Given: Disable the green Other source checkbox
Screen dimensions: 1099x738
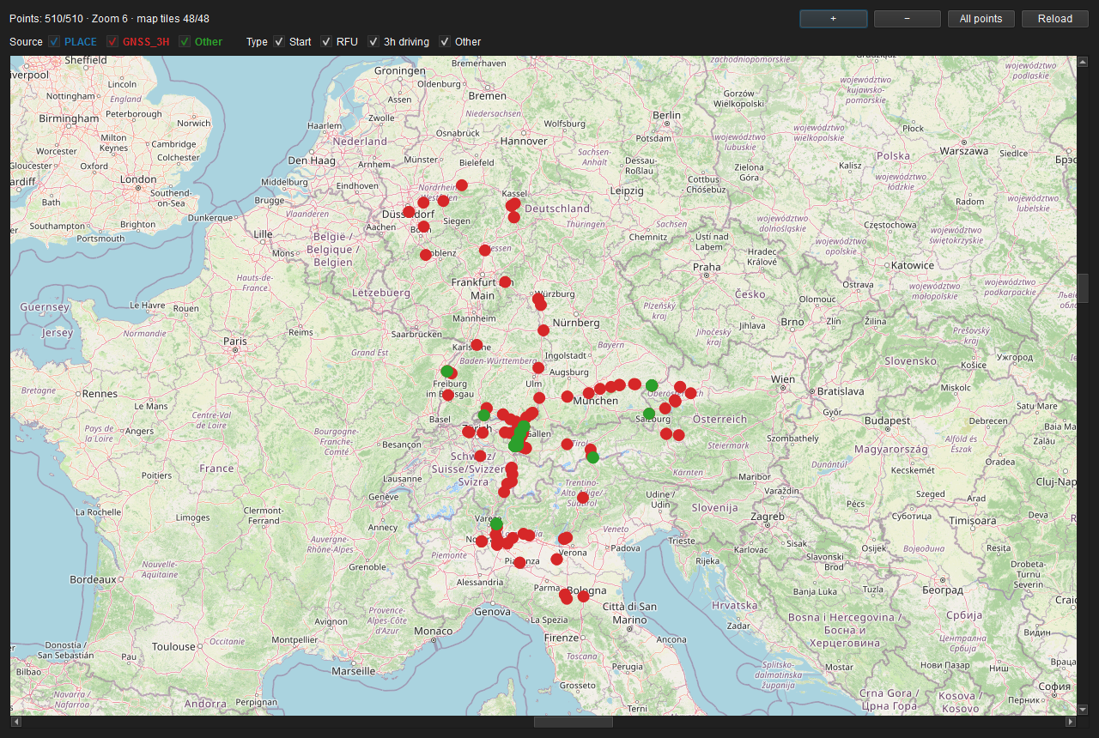Looking at the screenshot, I should click(185, 42).
